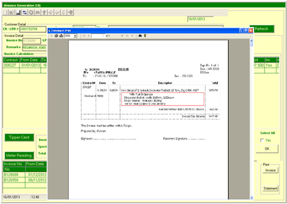Image resolution: width=287 pixels, height=204 pixels.
Task: Click the New document icon in main toolbar
Action: pos(5,12)
